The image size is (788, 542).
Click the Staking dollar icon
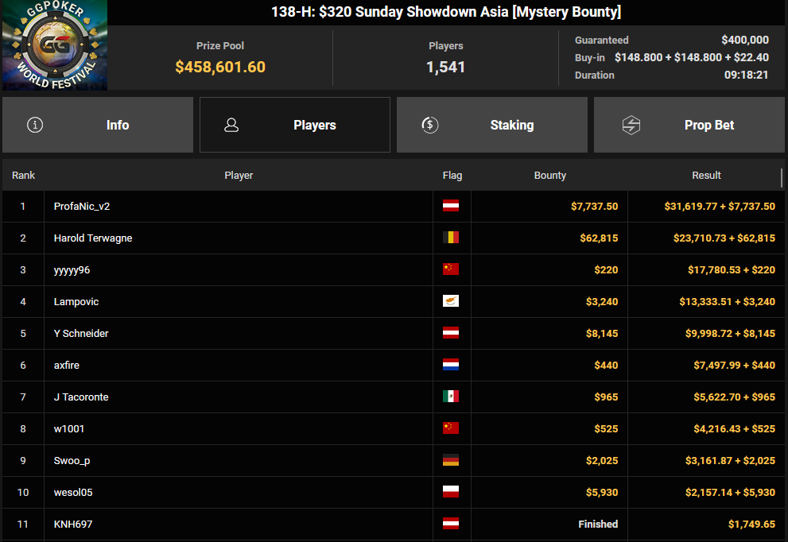(430, 125)
